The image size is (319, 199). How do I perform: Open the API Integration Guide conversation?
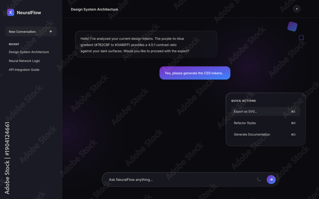click(24, 70)
